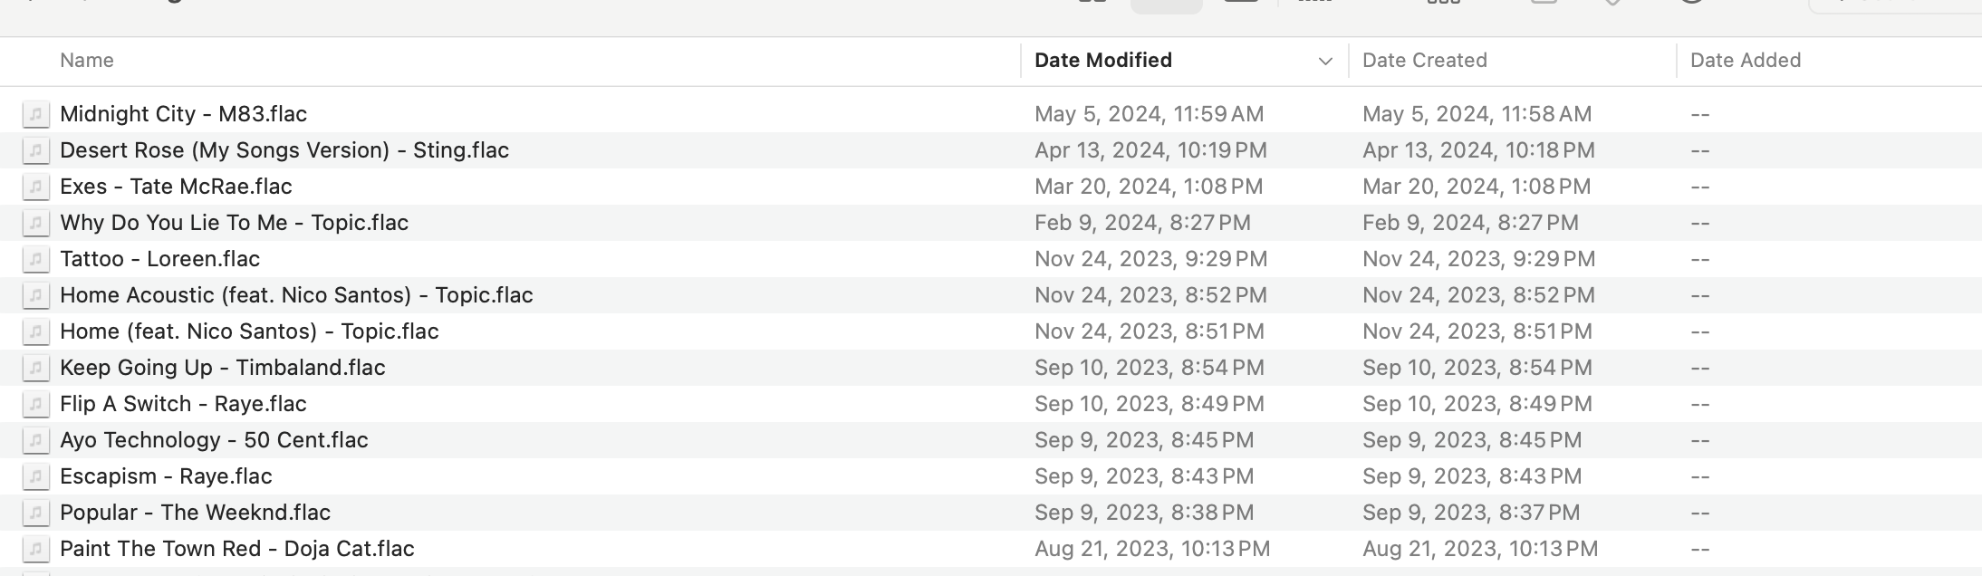Click the highlighted list view button in toolbar
This screenshot has width=1982, height=576.
pos(1167,5)
